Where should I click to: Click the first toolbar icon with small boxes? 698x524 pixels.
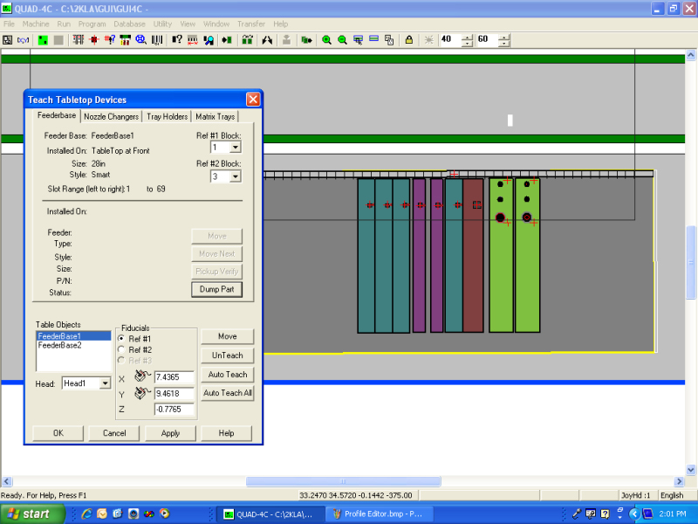[8, 40]
